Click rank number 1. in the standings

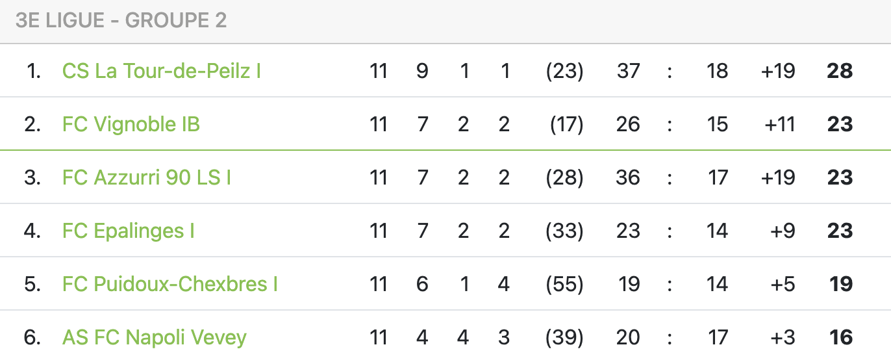click(34, 71)
